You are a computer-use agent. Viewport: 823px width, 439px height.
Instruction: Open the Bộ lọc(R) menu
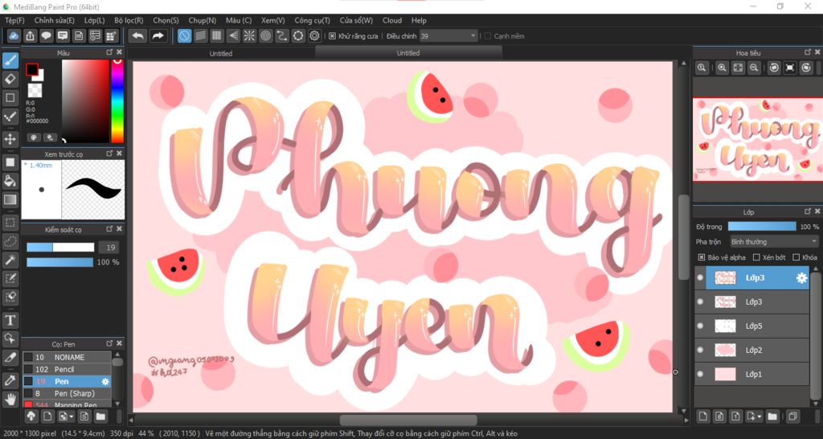click(129, 20)
